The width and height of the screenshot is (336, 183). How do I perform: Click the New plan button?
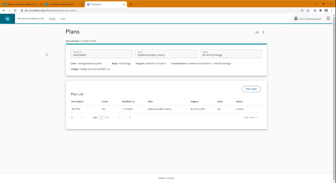click(x=251, y=89)
